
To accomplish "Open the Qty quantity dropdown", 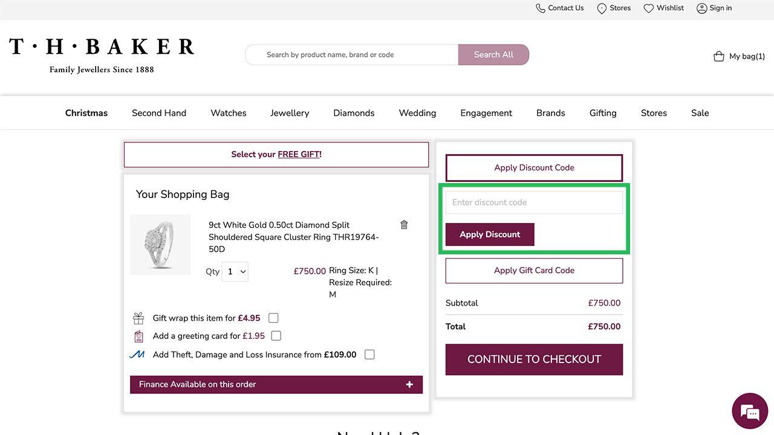I will click(x=235, y=272).
